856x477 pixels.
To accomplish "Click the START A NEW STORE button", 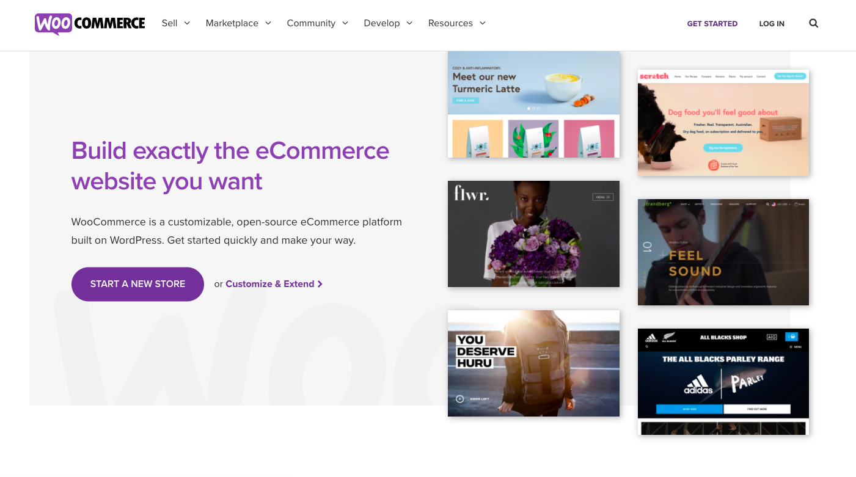I will coord(137,284).
